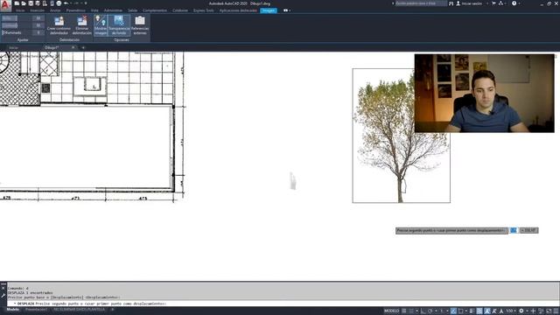The height and width of the screenshot is (315, 560).
Task: Switch to Presentación1 layout tab
Action: click(x=36, y=310)
